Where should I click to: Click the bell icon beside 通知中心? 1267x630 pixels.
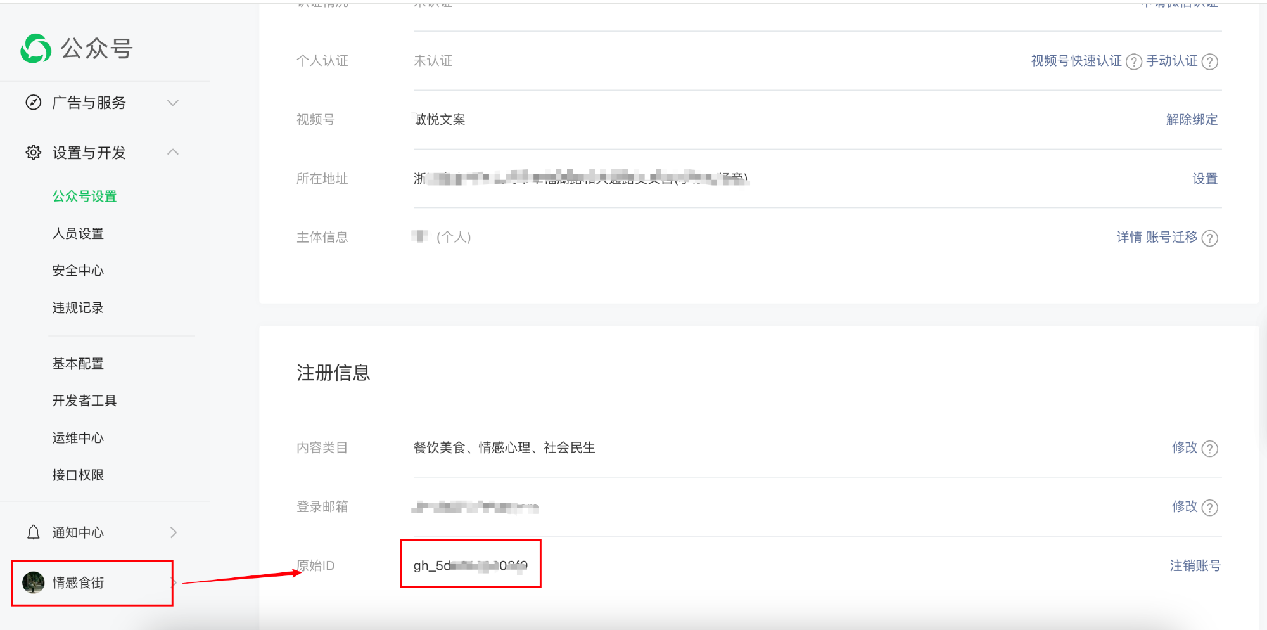pyautogui.click(x=34, y=532)
